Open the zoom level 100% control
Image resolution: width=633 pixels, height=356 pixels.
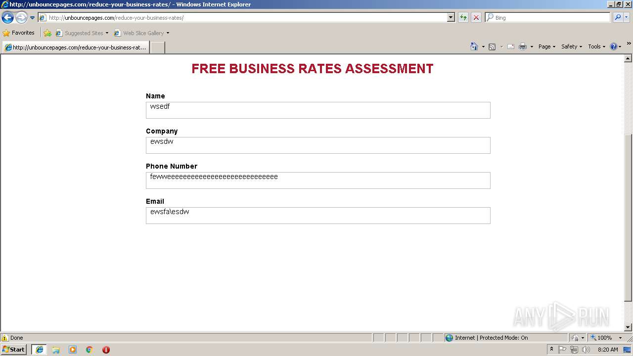pos(606,338)
